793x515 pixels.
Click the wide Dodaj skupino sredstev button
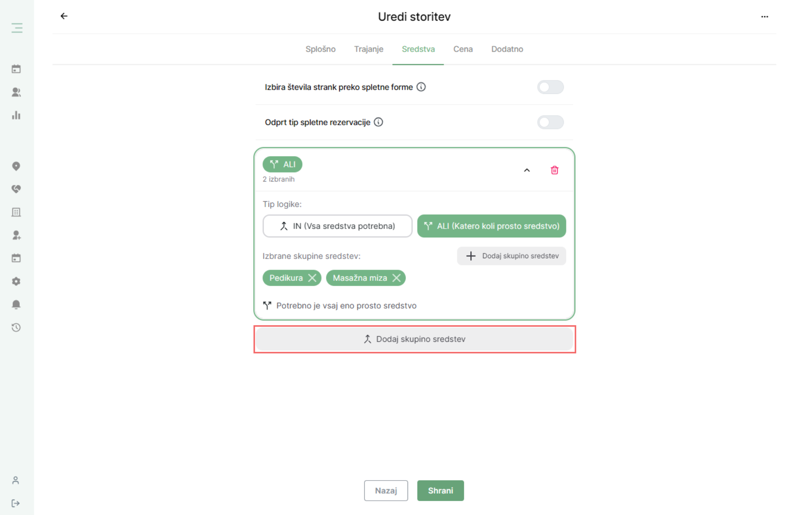point(414,339)
